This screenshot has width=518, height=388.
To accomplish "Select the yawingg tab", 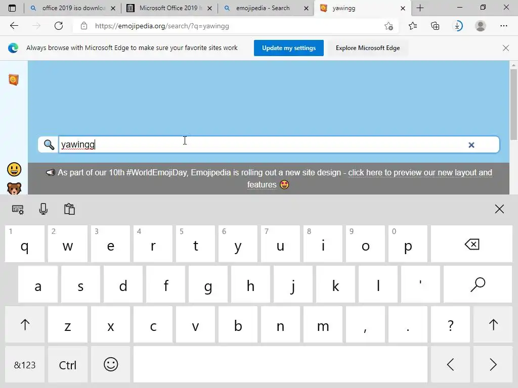I will pyautogui.click(x=363, y=8).
